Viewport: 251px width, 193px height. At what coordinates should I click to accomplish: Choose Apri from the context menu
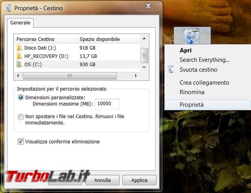tap(186, 50)
